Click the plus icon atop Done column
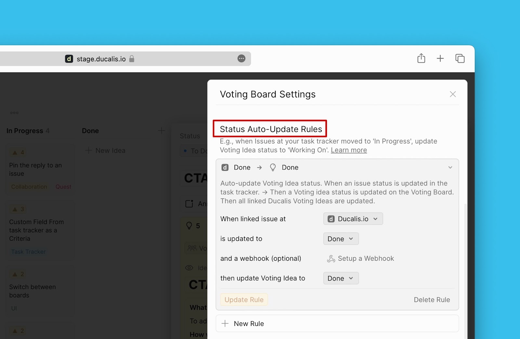This screenshot has height=339, width=520. (161, 131)
